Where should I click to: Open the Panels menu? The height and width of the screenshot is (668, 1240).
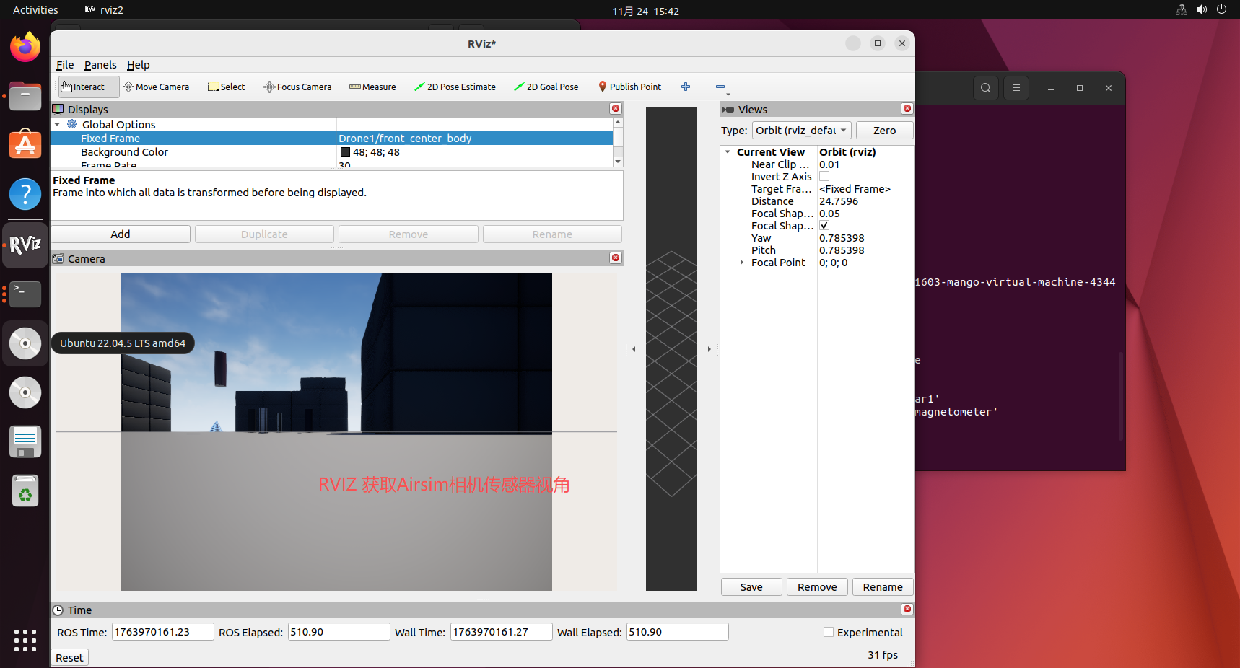100,65
